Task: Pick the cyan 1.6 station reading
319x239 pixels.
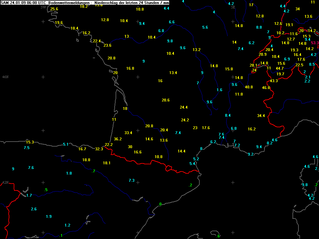Action: 219,90
